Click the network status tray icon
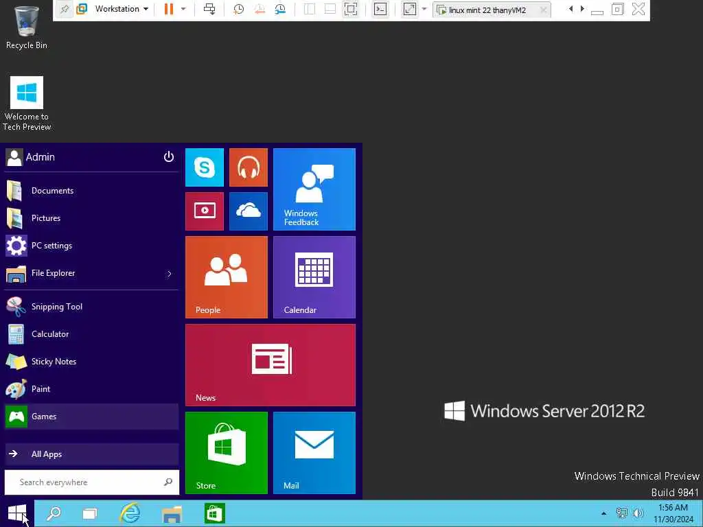703x527 pixels. pyautogui.click(x=621, y=513)
